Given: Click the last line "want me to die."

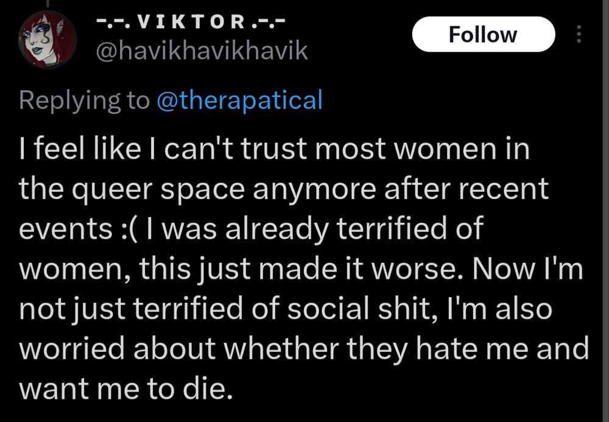Looking at the screenshot, I should [x=126, y=389].
